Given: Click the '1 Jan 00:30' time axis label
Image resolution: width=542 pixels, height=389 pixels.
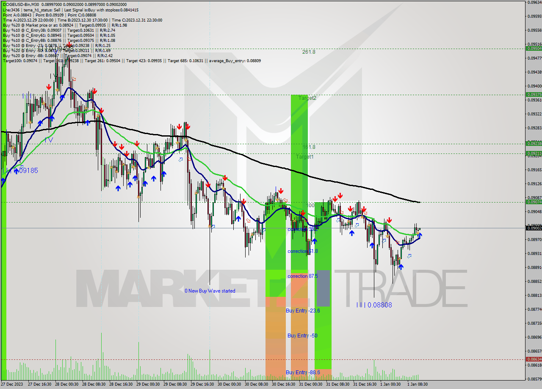Looking at the screenshot, I should 390,384.
